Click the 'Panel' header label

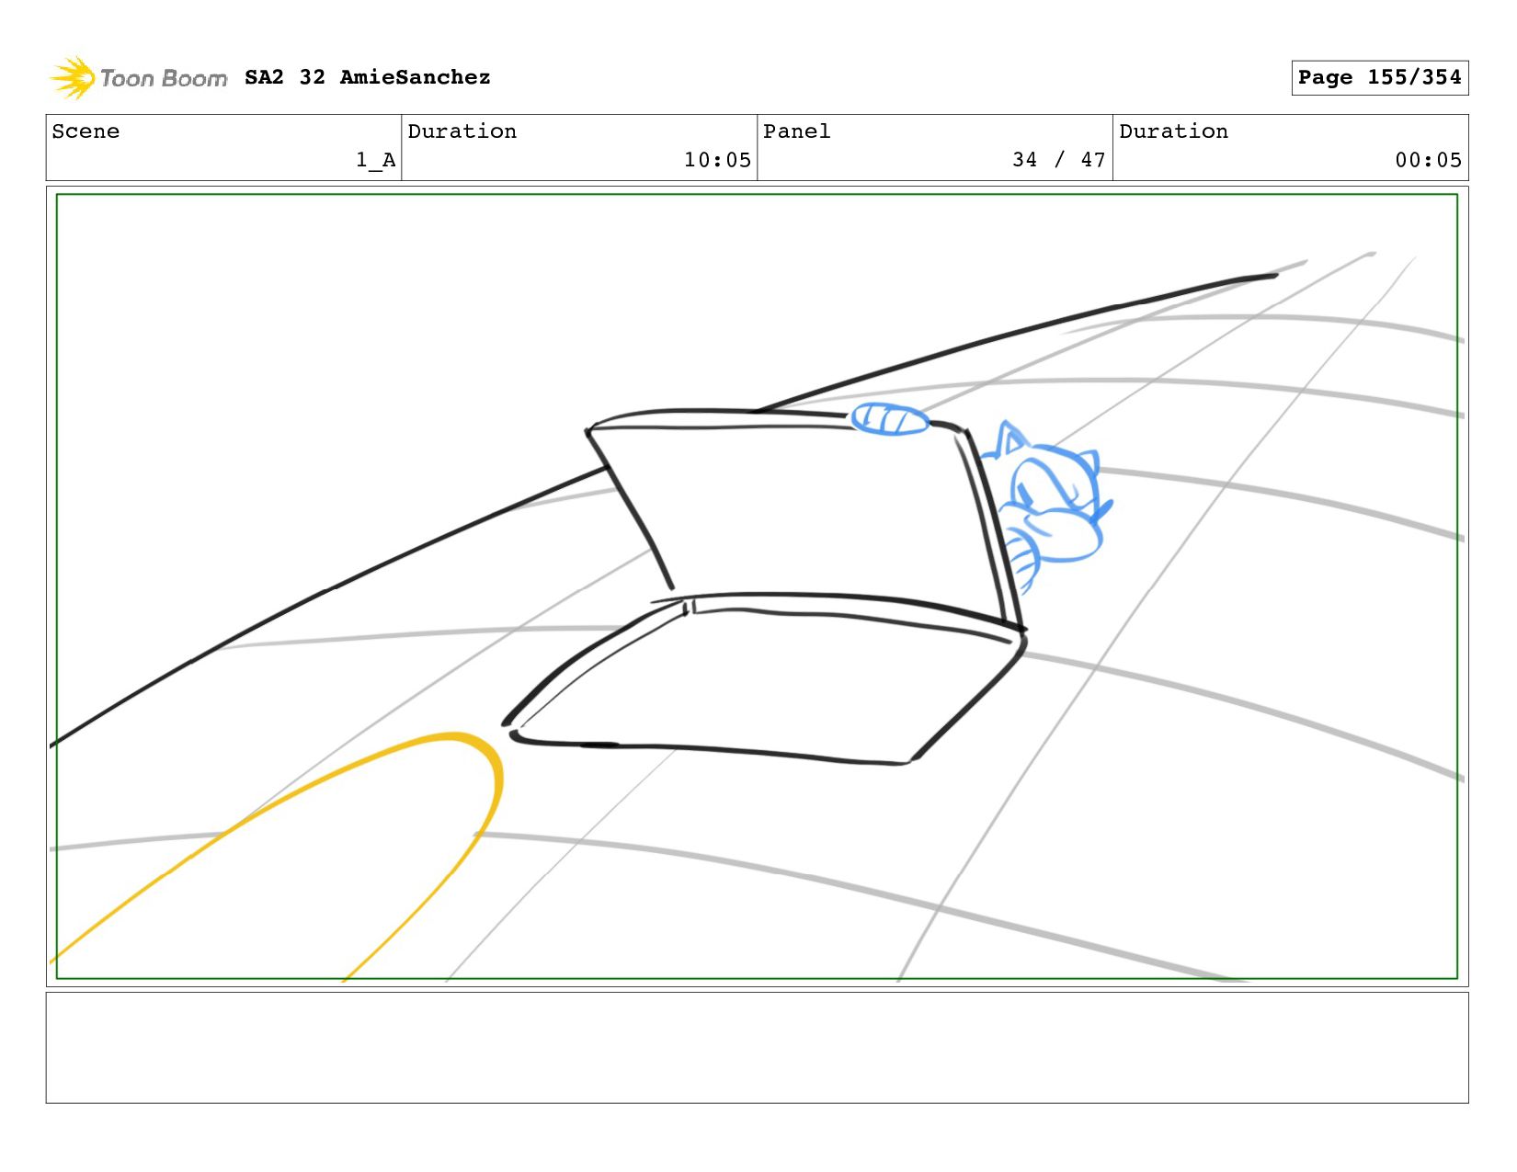797,131
